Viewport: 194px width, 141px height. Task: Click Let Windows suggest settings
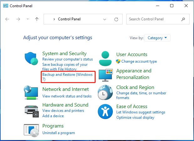coord(141,112)
